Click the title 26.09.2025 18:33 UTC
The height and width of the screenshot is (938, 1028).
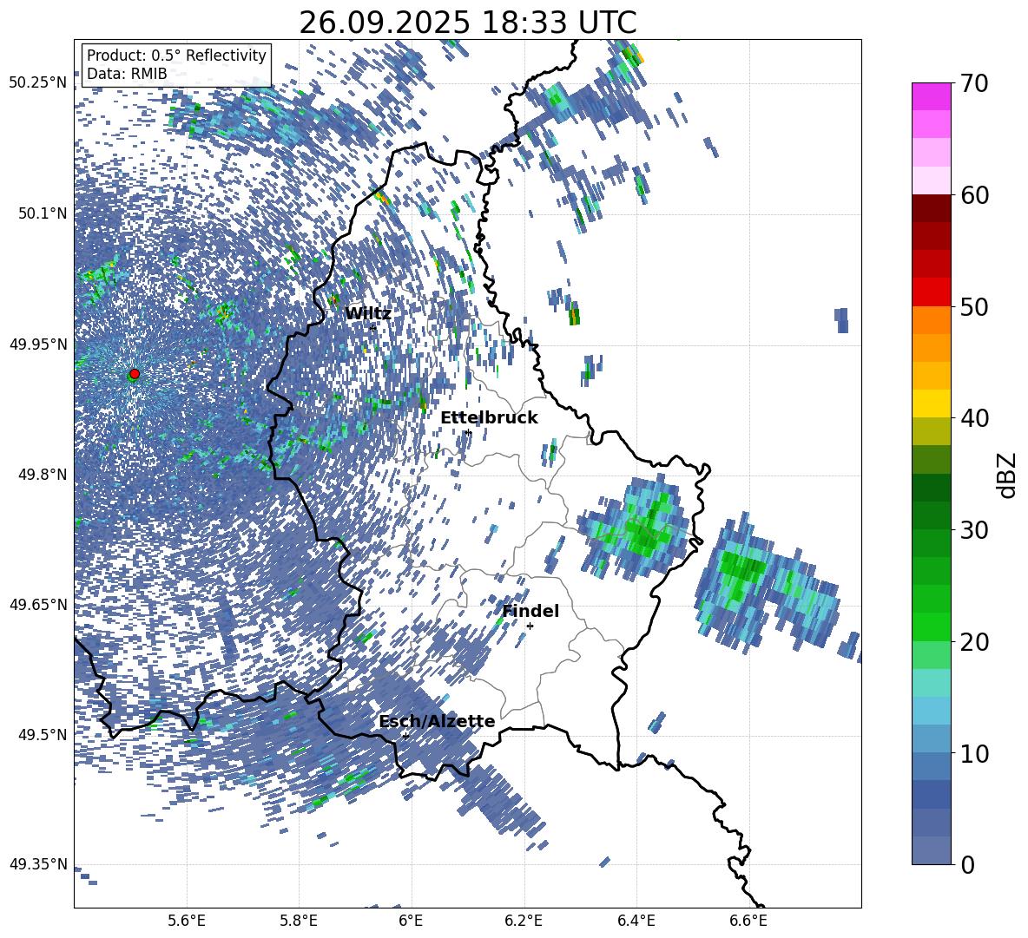point(467,23)
